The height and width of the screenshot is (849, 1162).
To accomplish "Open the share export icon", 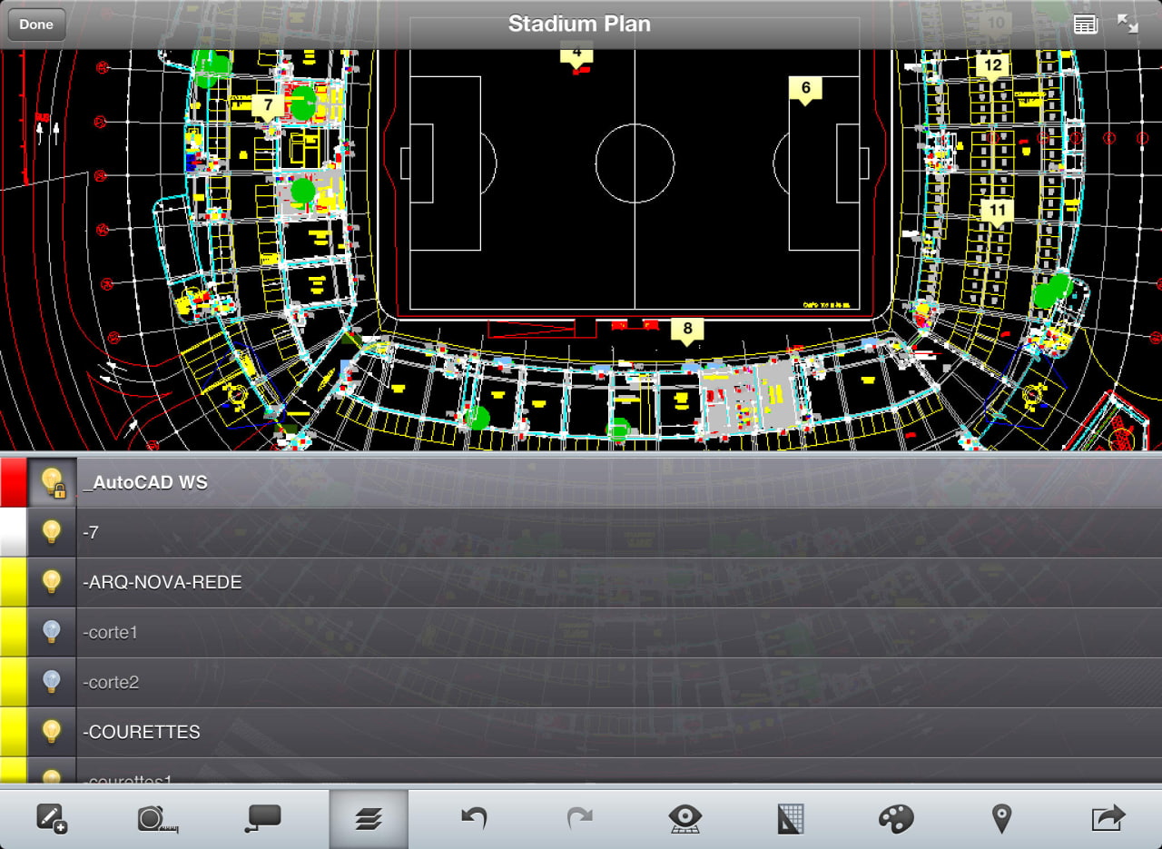I will point(1108,819).
